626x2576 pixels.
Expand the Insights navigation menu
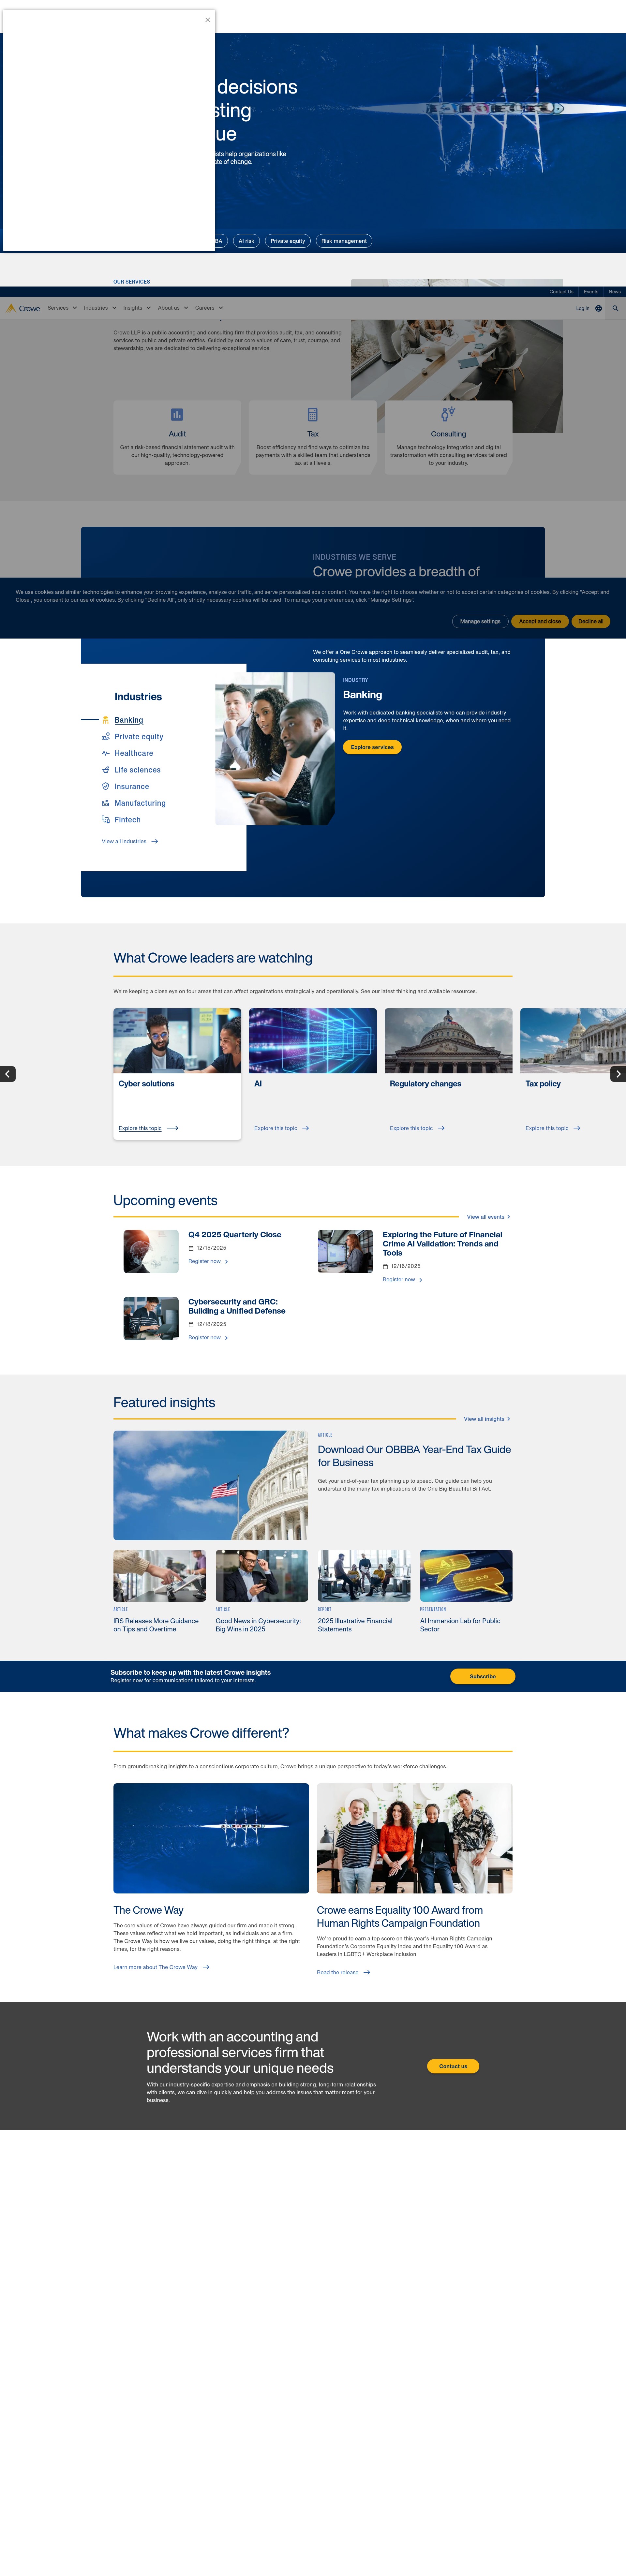coord(137,308)
